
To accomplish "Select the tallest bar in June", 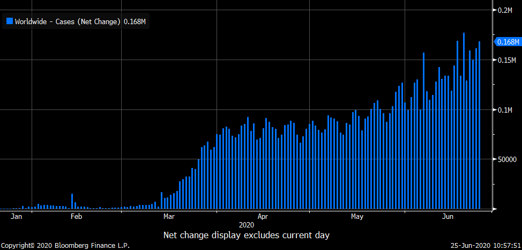I will tap(464, 121).
